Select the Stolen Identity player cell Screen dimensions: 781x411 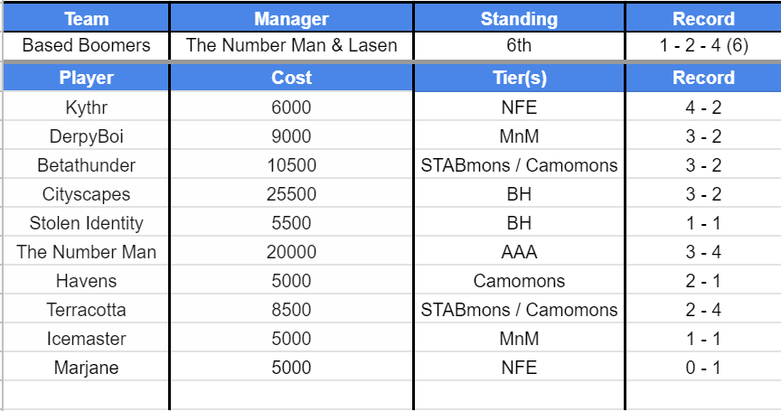(x=86, y=222)
